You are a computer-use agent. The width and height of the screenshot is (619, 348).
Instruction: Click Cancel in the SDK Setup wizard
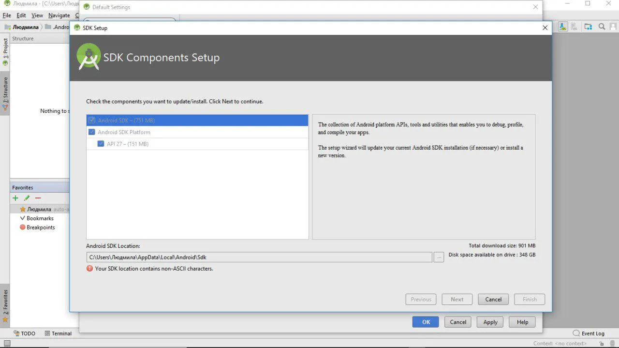[x=493, y=299]
